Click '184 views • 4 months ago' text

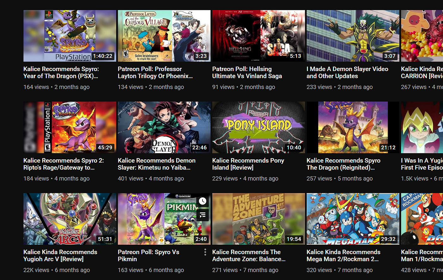click(x=57, y=178)
